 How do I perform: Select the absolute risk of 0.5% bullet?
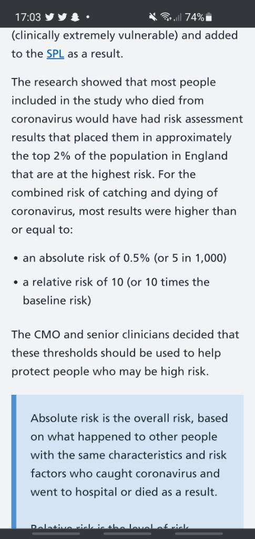pyautogui.click(x=125, y=258)
